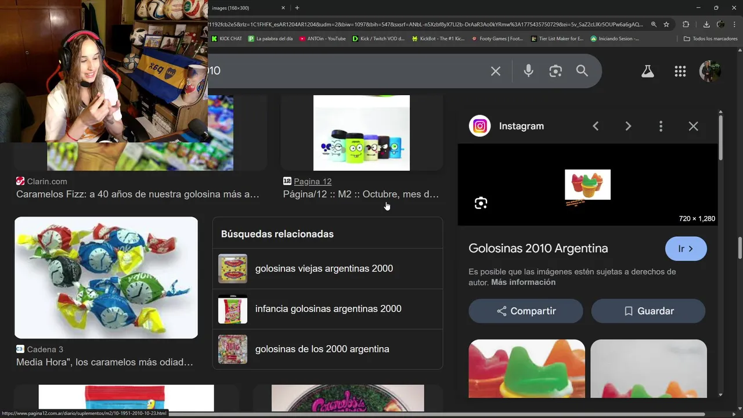
Task: Open the Google account avatar
Action: coord(710,71)
